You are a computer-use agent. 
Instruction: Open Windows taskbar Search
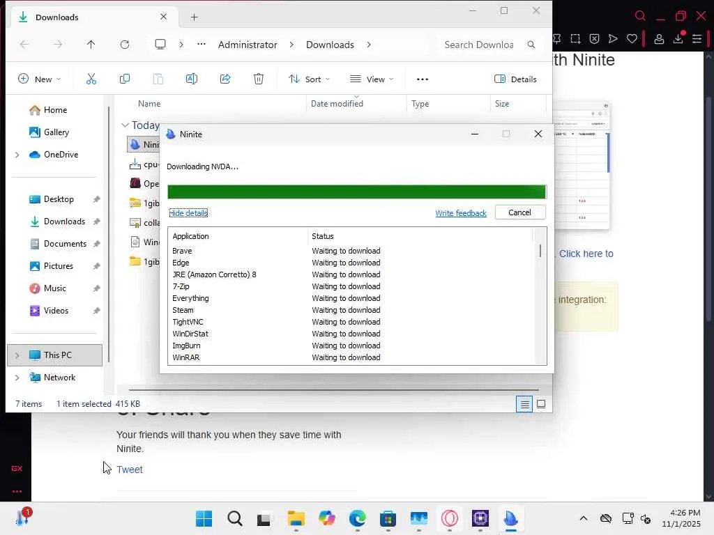point(235,518)
